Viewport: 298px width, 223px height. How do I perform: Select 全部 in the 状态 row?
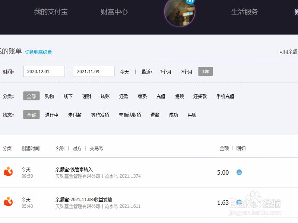31,115
